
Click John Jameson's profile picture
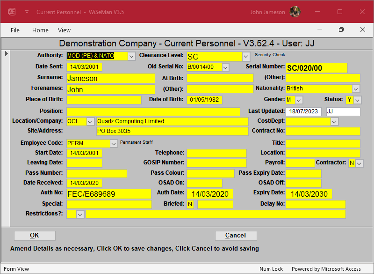[x=295, y=12]
